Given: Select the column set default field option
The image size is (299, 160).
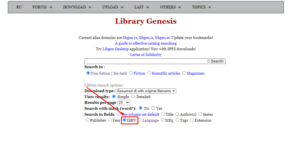Looking at the screenshot, I should [x=118, y=114].
